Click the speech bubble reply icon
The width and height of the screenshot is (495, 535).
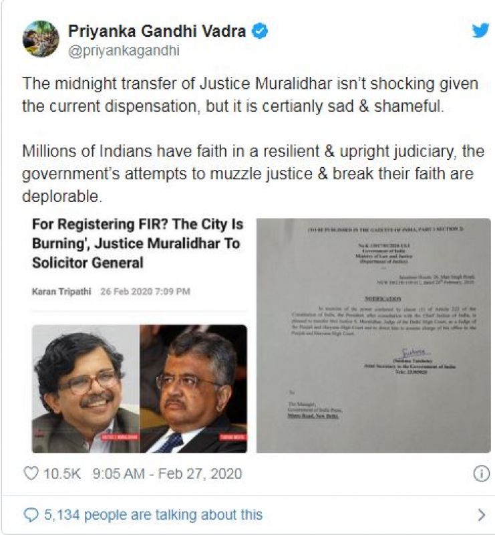(x=31, y=515)
